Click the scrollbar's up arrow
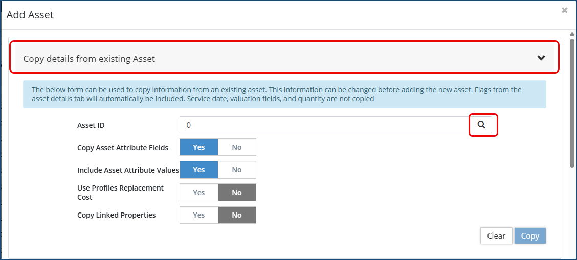 click(572, 34)
